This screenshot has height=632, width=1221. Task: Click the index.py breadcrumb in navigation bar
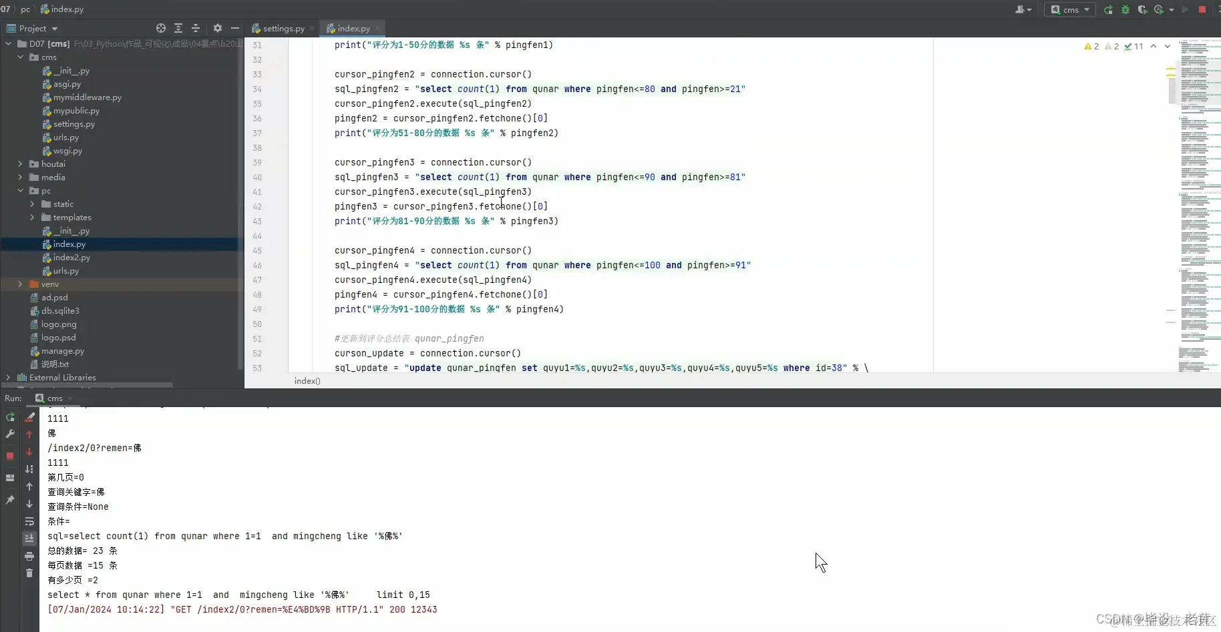pyautogui.click(x=62, y=9)
